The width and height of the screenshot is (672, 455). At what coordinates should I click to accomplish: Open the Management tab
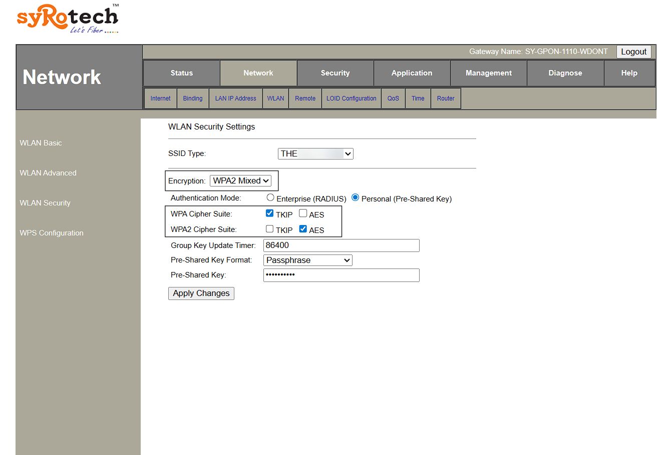click(488, 73)
